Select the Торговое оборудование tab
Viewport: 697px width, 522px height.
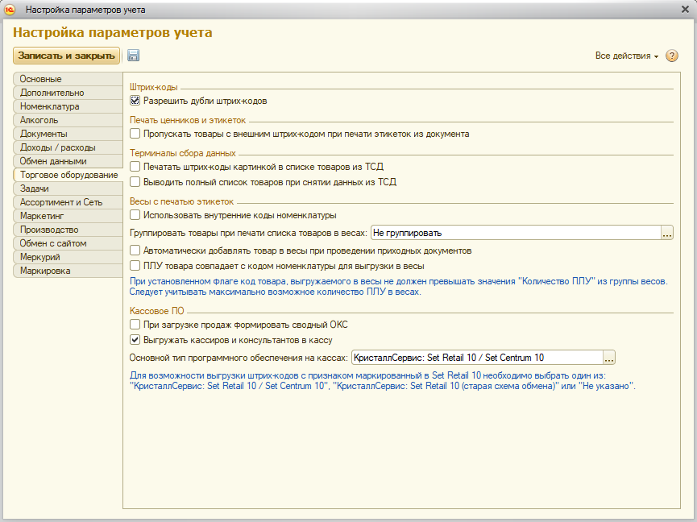click(x=68, y=175)
